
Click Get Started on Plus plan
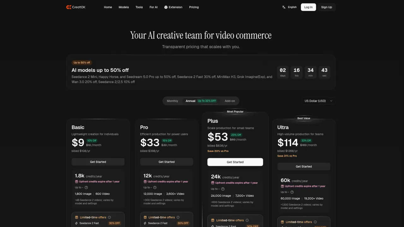[235, 162]
